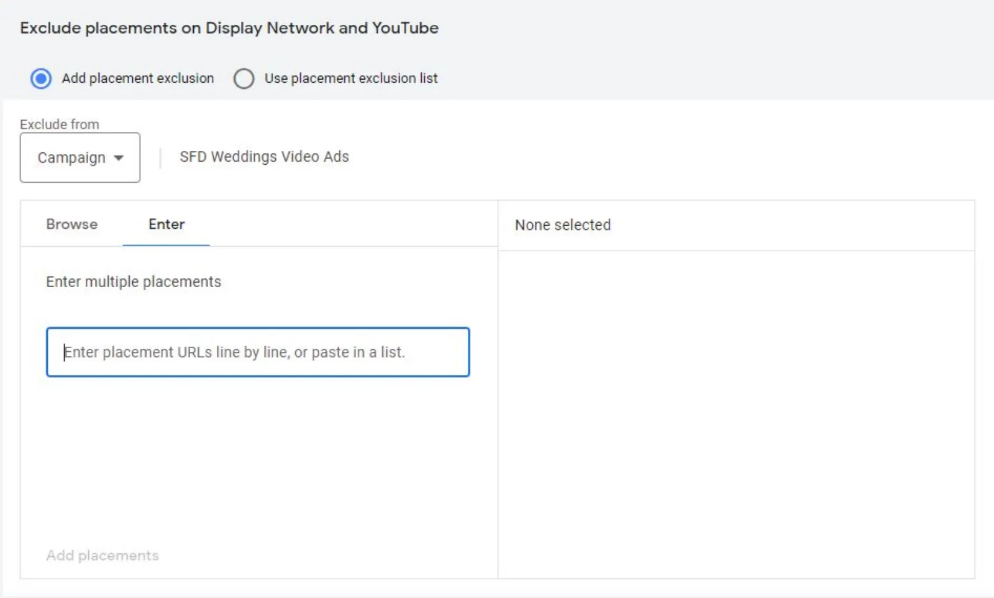
Task: Click the SFD Weddings Video Ads campaign name
Action: (x=265, y=157)
